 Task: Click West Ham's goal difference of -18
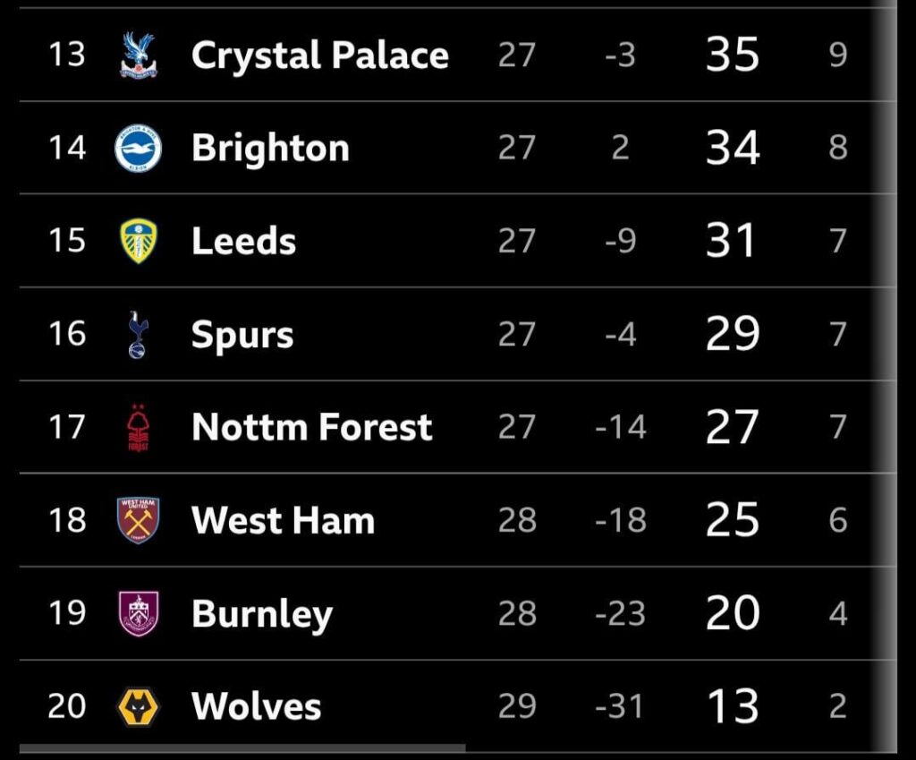pyautogui.click(x=620, y=520)
